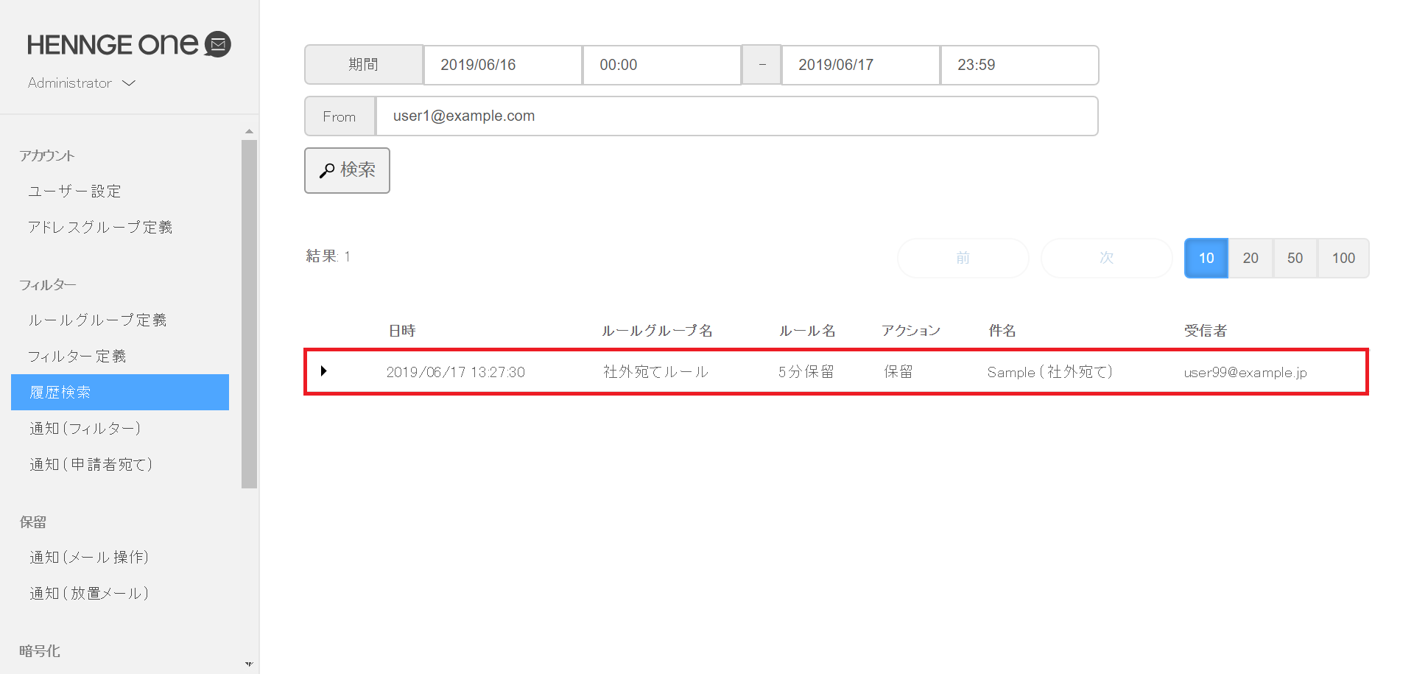Click the end time field 23:59
Screen dimensions: 1414x674
pos(1020,65)
